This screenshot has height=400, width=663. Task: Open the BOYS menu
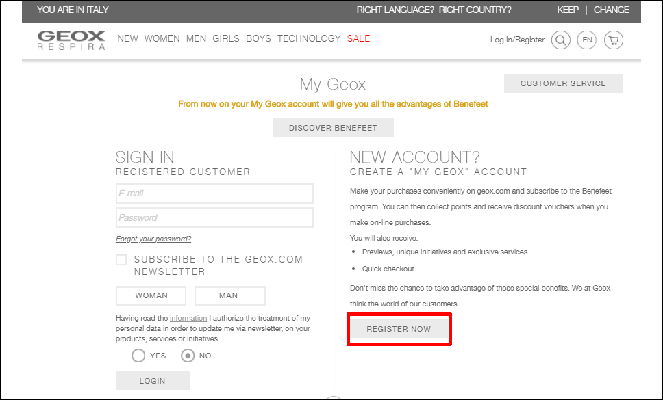[258, 38]
